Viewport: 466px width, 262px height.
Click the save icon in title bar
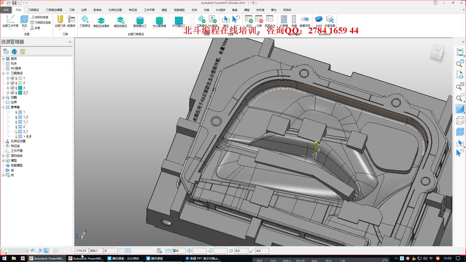pyautogui.click(x=14, y=3)
